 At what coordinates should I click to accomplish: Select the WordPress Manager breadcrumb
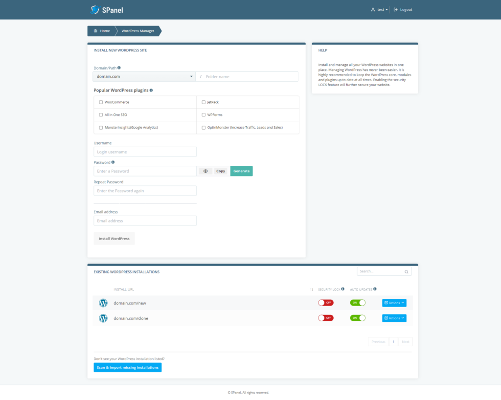coord(138,31)
